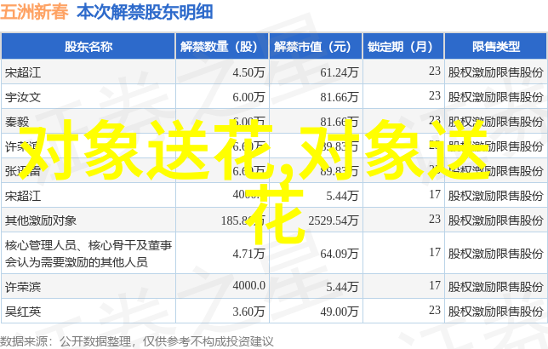The width and height of the screenshot is (548, 349).
Task: Click 股权激励限售股份 in the 64.09万 row
Action: (496, 254)
